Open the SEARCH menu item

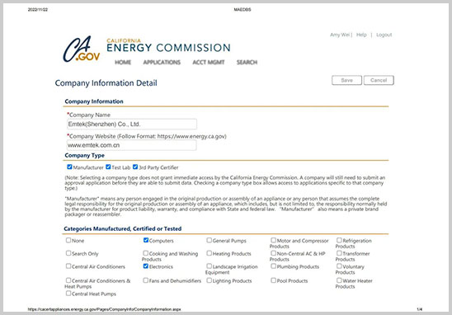[247, 62]
